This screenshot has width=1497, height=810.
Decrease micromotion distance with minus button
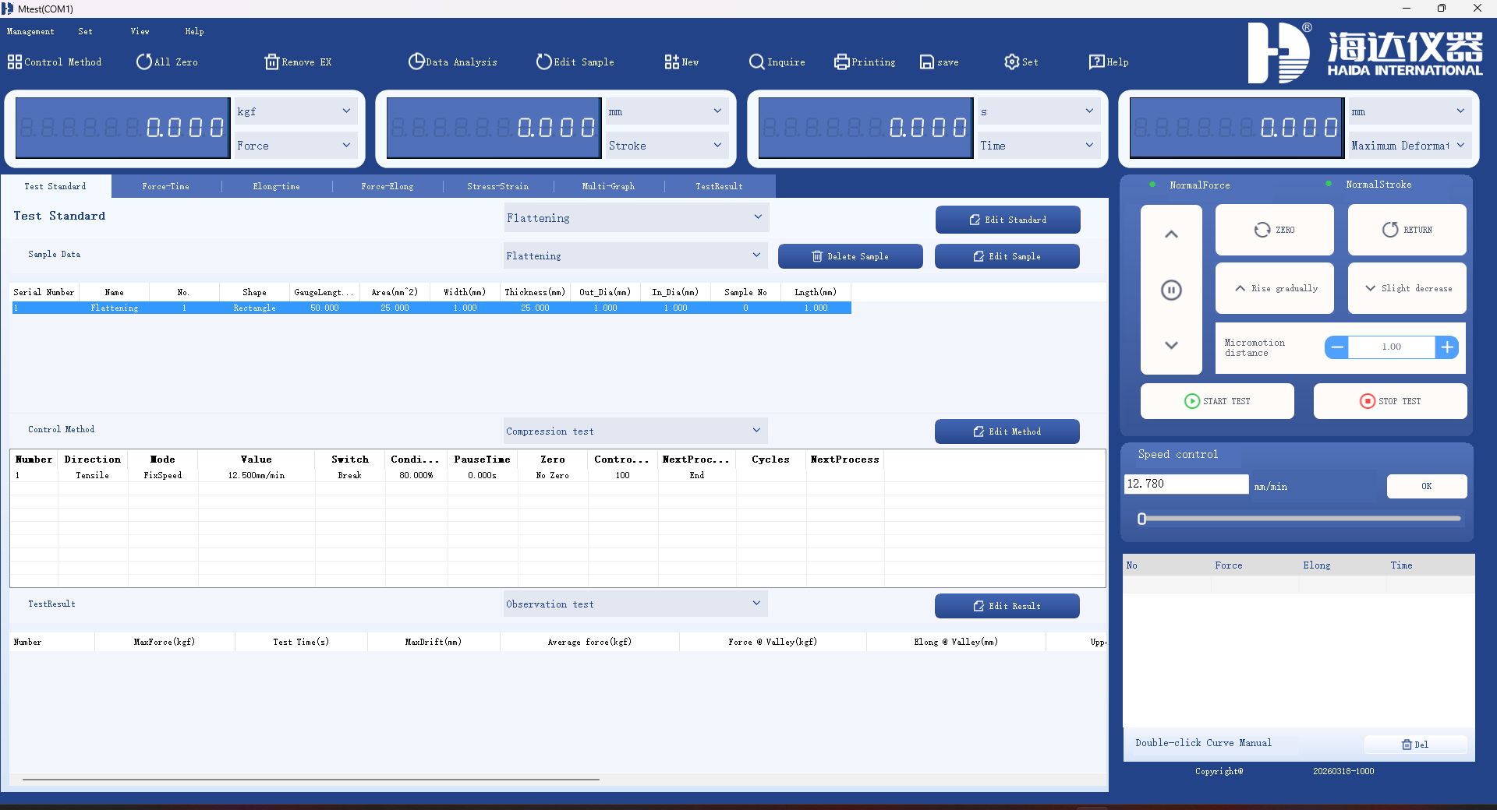pyautogui.click(x=1337, y=347)
